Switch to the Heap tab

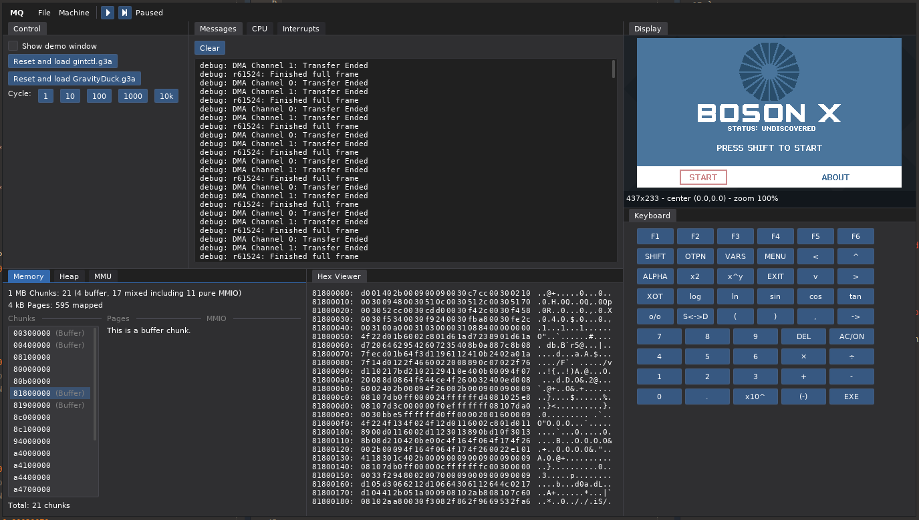(x=69, y=276)
